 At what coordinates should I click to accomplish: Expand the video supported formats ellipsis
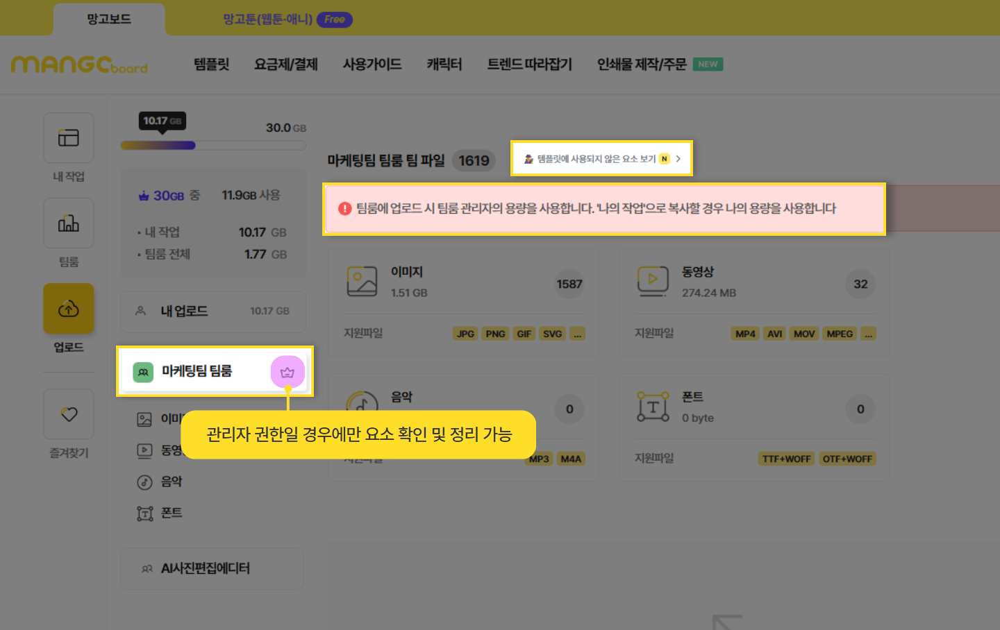point(868,334)
